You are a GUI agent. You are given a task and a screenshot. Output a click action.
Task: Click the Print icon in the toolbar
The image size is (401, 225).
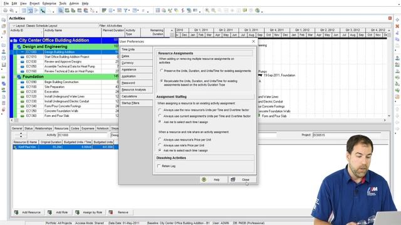[6, 11]
